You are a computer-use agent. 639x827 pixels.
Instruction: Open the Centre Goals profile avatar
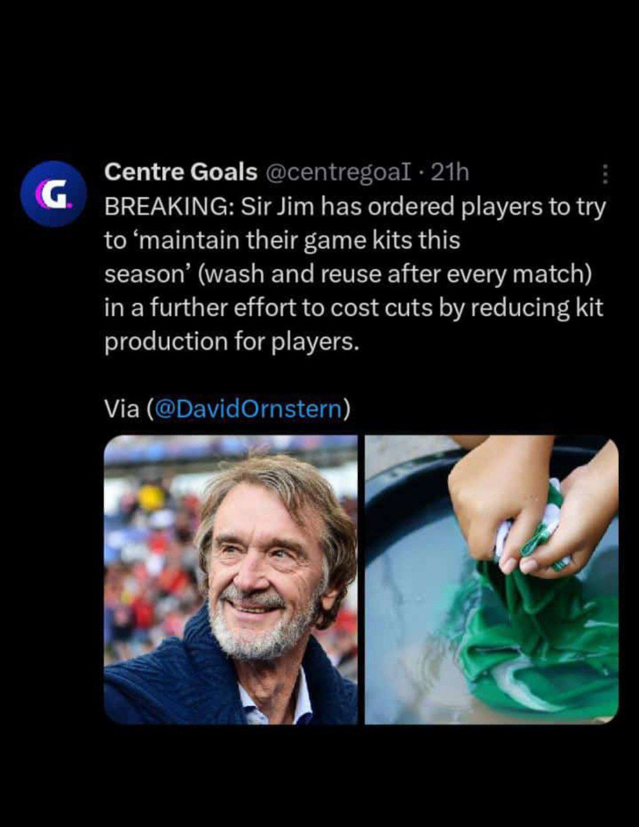click(x=54, y=194)
